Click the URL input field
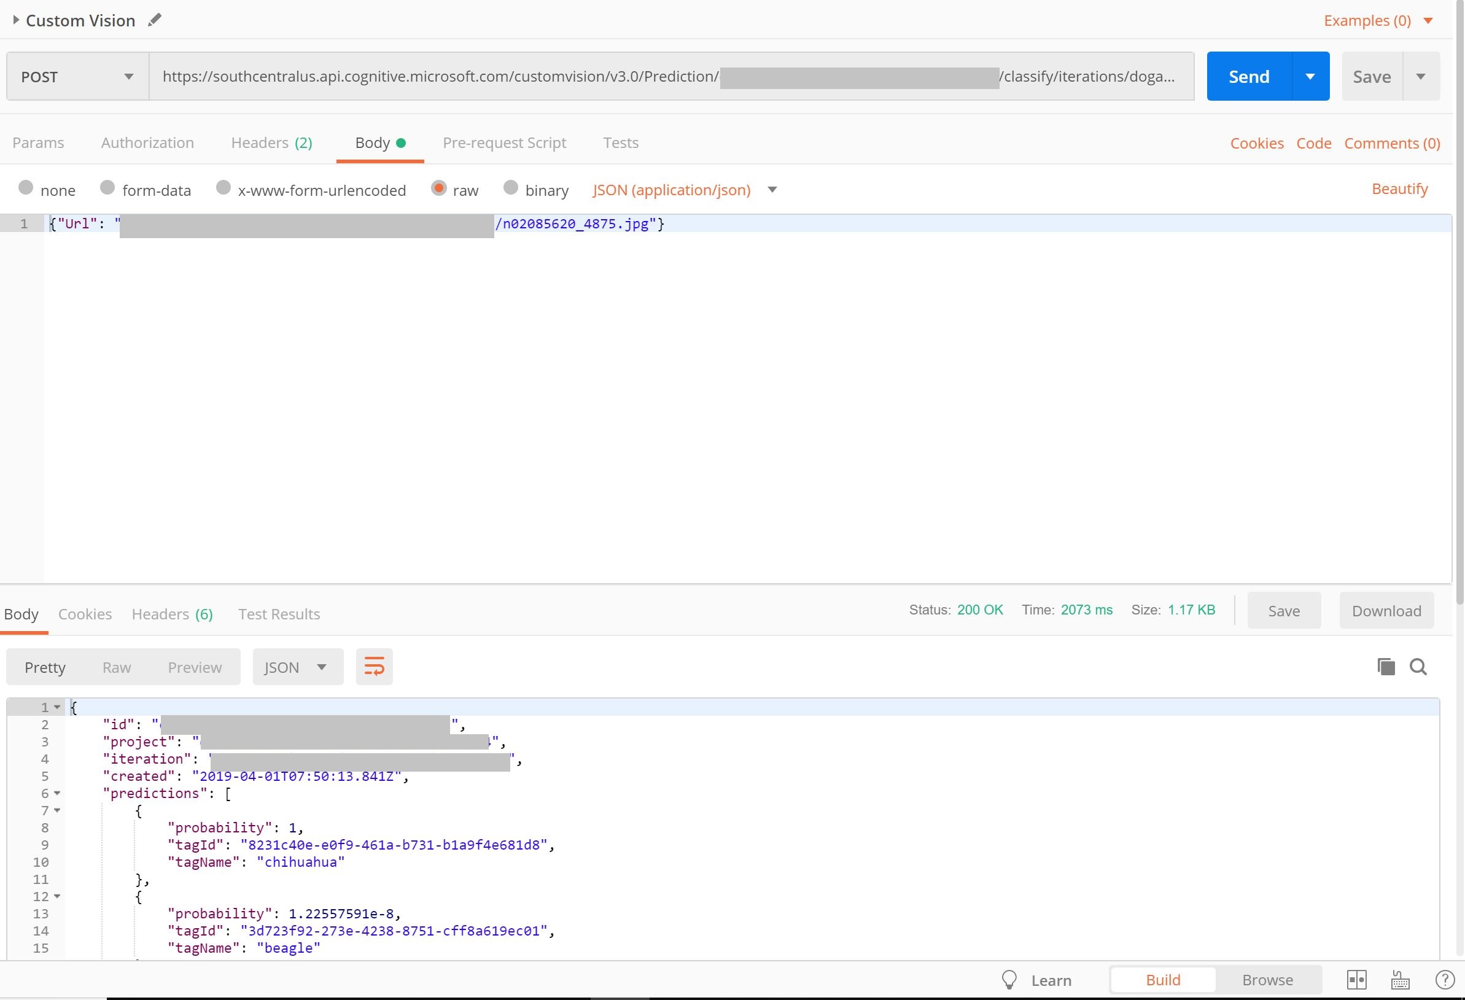The width and height of the screenshot is (1465, 1000). [672, 76]
